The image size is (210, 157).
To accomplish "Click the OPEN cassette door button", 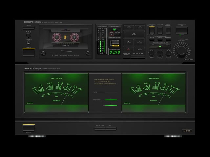I will (29, 28).
